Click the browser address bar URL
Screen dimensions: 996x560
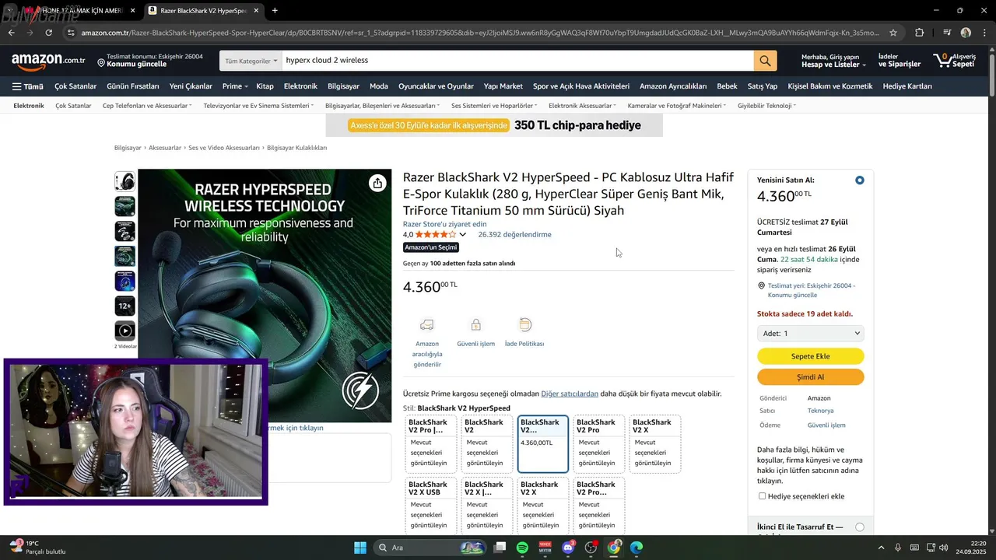(480, 33)
